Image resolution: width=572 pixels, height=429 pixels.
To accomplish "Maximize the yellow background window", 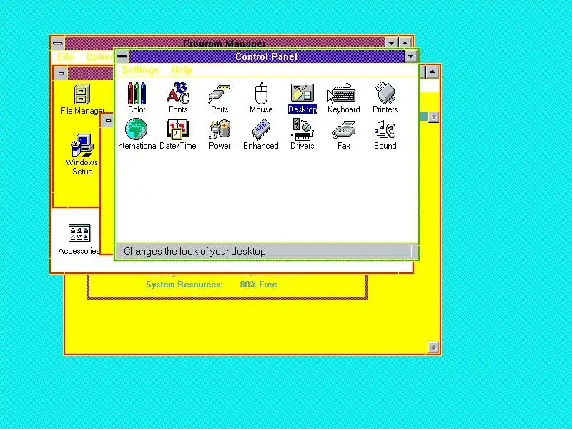I will point(433,72).
